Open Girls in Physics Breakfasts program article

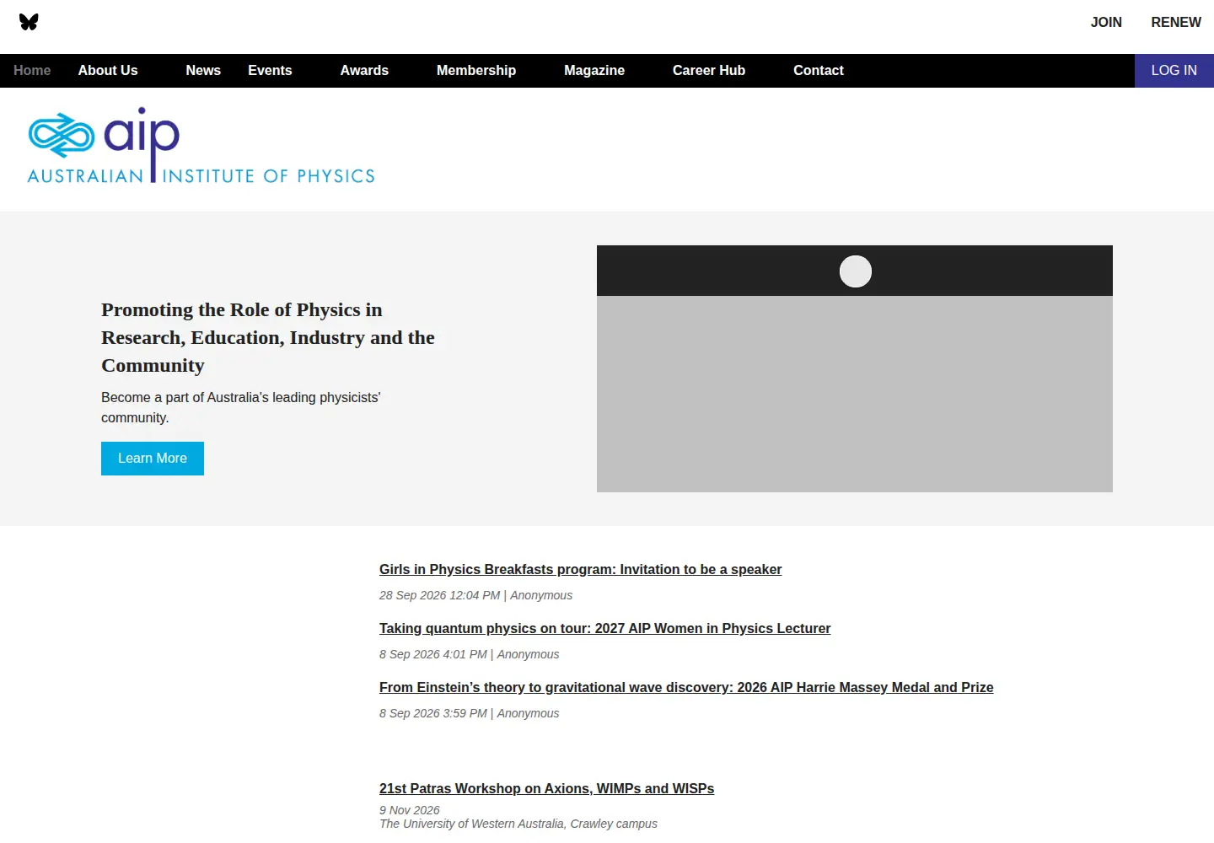coord(580,570)
